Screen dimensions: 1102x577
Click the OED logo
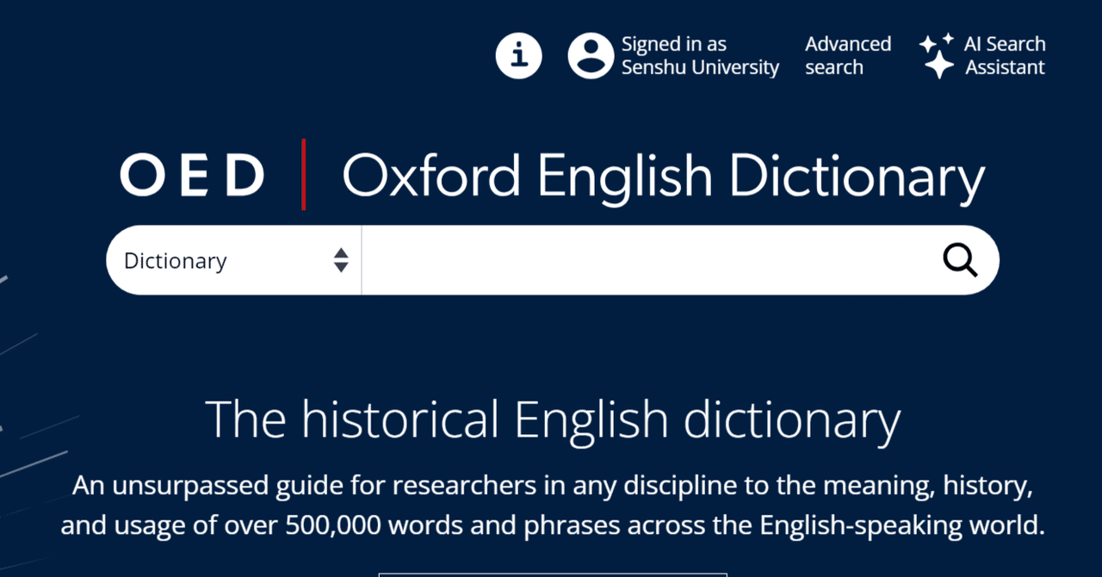click(192, 176)
